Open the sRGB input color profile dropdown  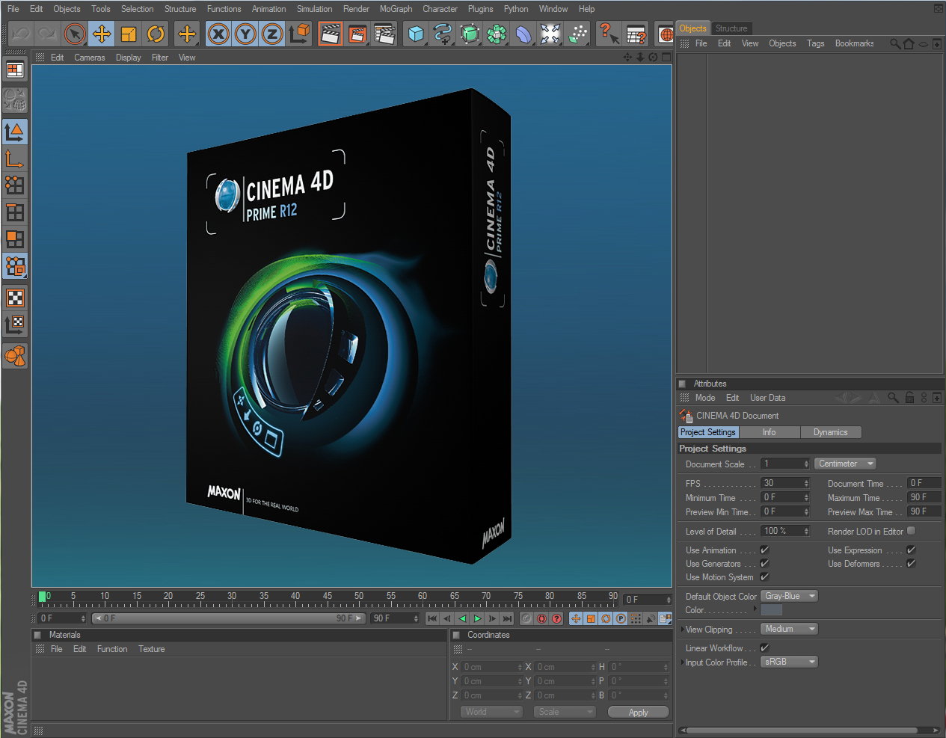[x=789, y=662]
